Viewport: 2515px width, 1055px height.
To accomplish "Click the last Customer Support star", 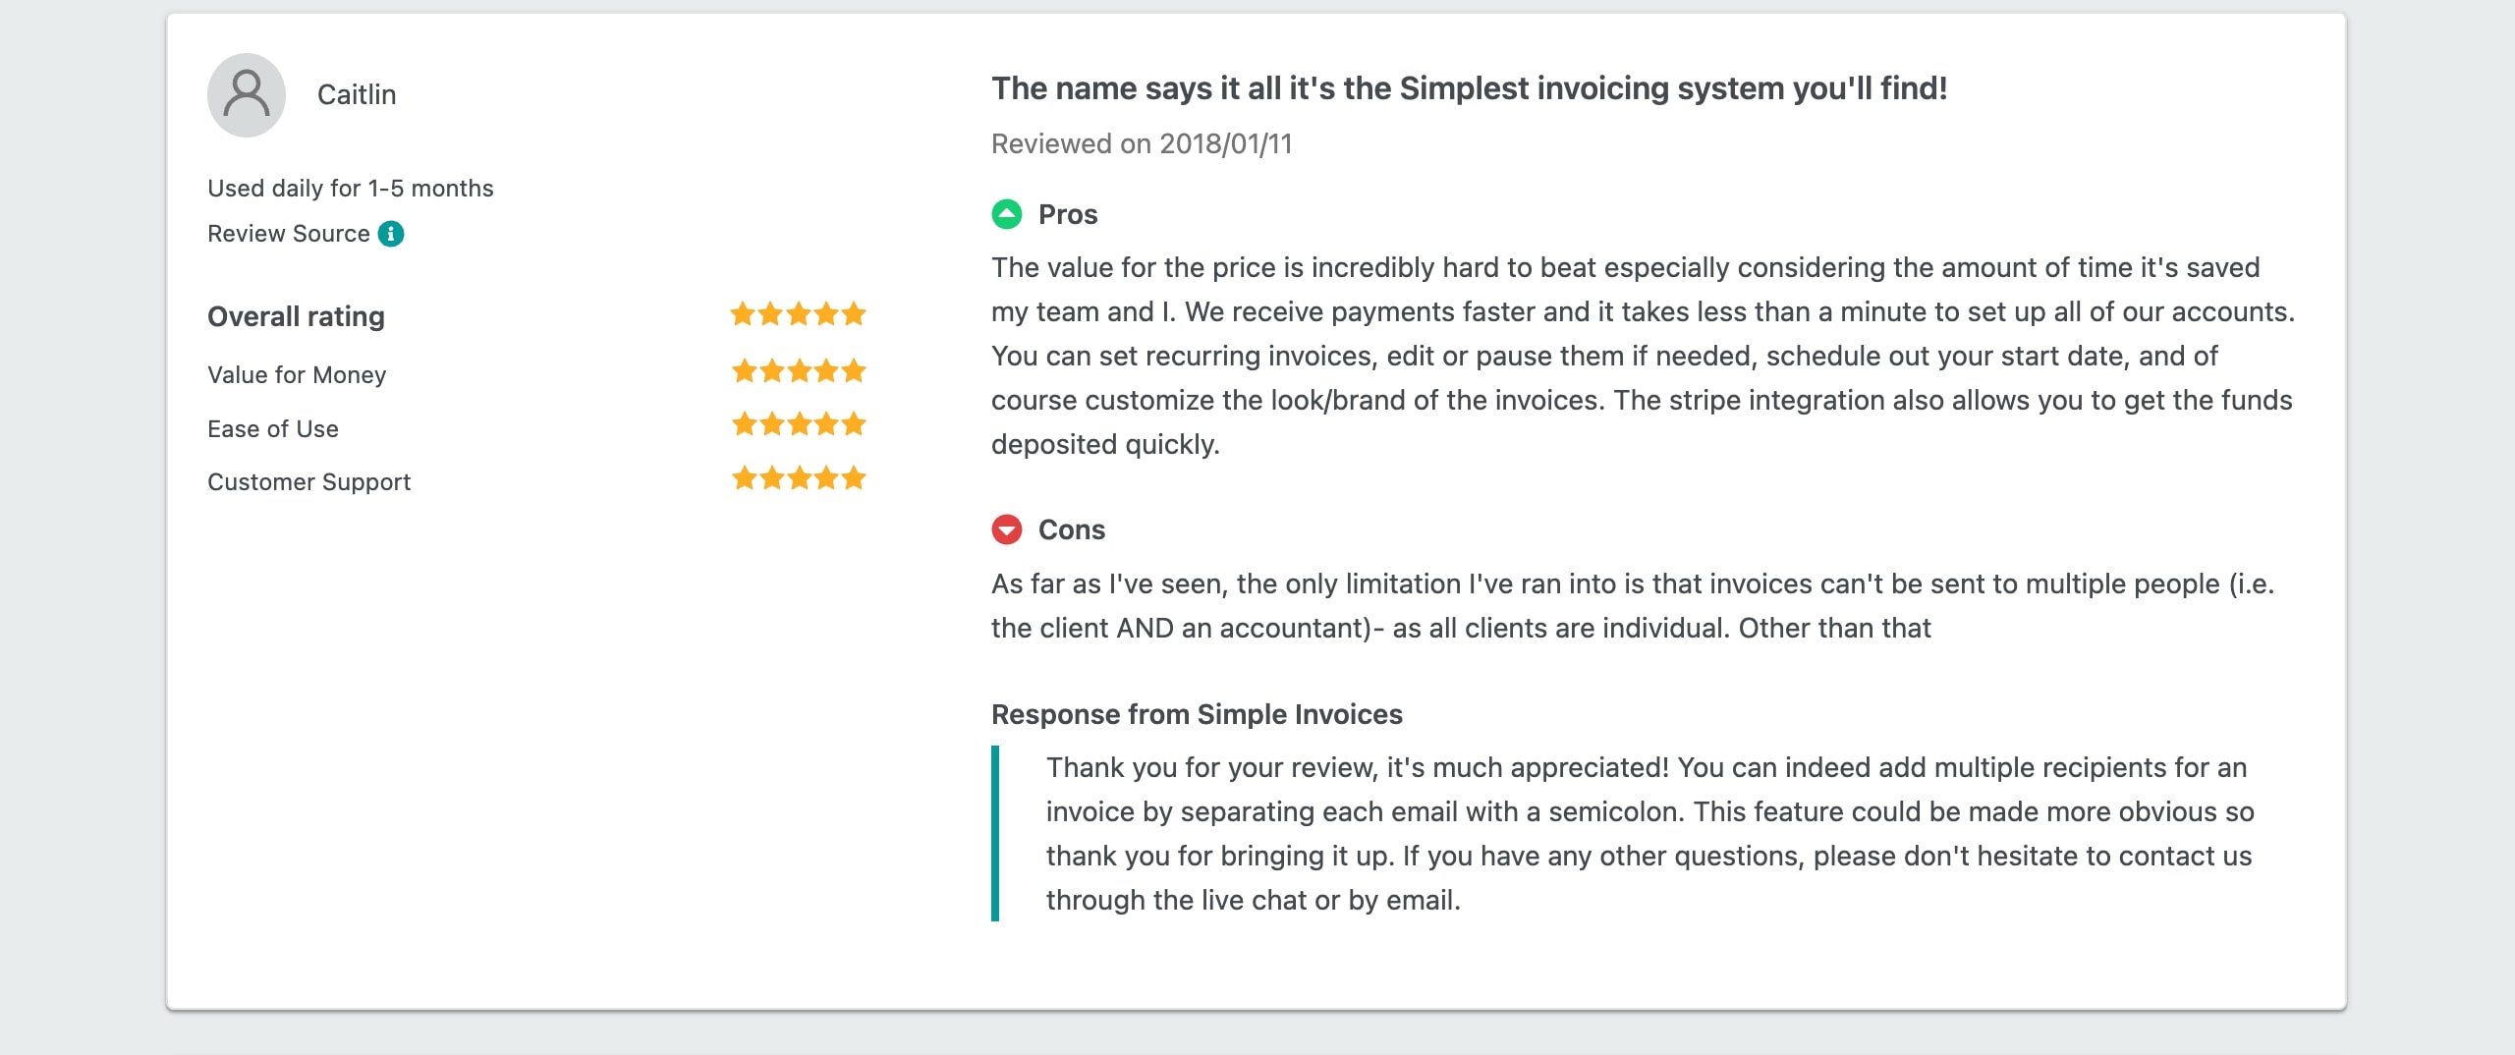I will tap(854, 478).
